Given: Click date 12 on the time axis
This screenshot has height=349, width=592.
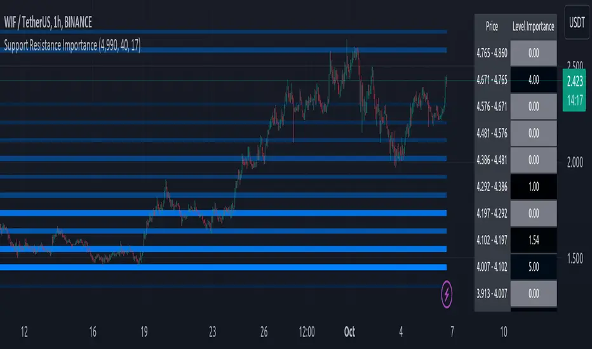Looking at the screenshot, I should (x=24, y=332).
